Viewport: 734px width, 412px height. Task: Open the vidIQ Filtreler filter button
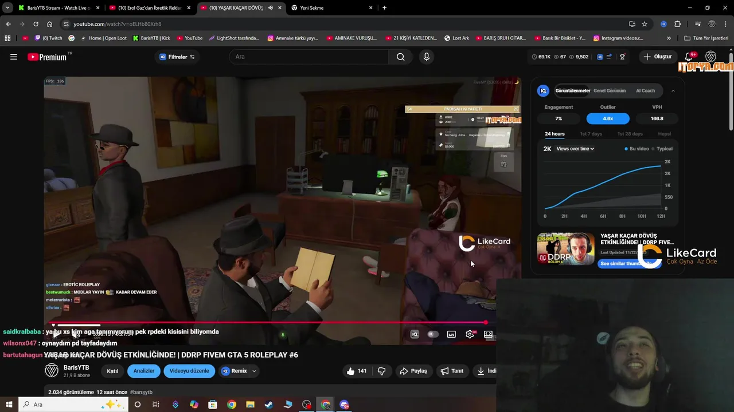click(x=177, y=57)
